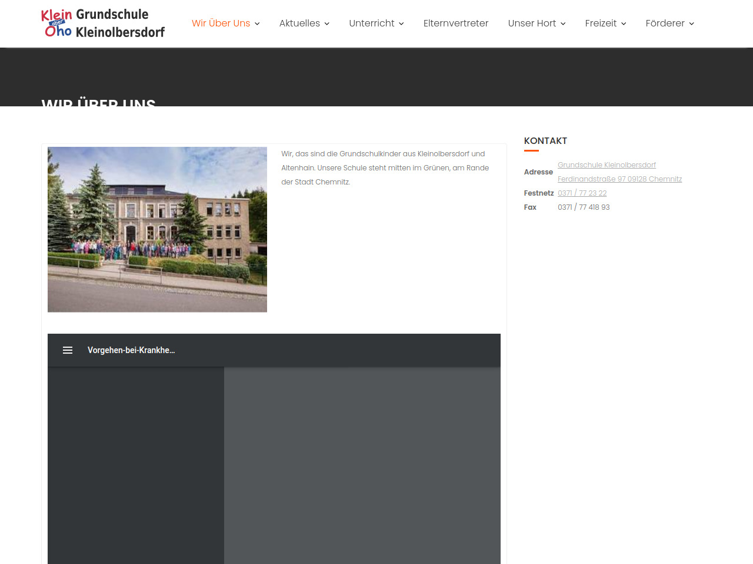
Task: Click the Förderer navigation label
Action: tap(665, 23)
